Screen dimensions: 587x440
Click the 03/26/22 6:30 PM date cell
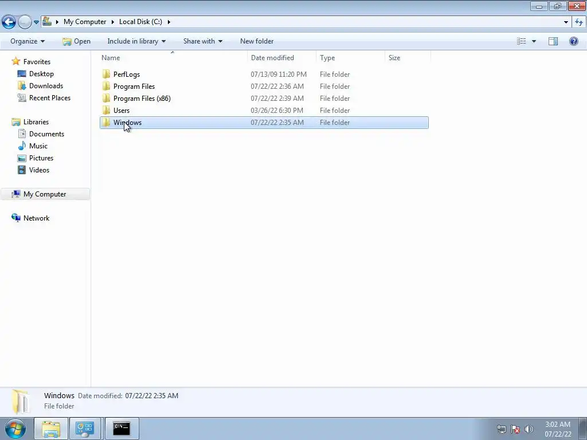pyautogui.click(x=277, y=111)
